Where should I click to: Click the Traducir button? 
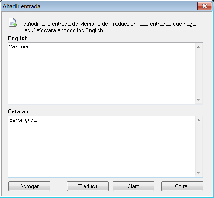(x=88, y=186)
